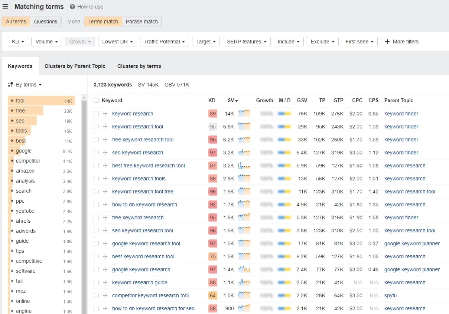Open trend chart for 'best free keyword research tool'
The height and width of the screenshot is (314, 449).
[x=244, y=166]
